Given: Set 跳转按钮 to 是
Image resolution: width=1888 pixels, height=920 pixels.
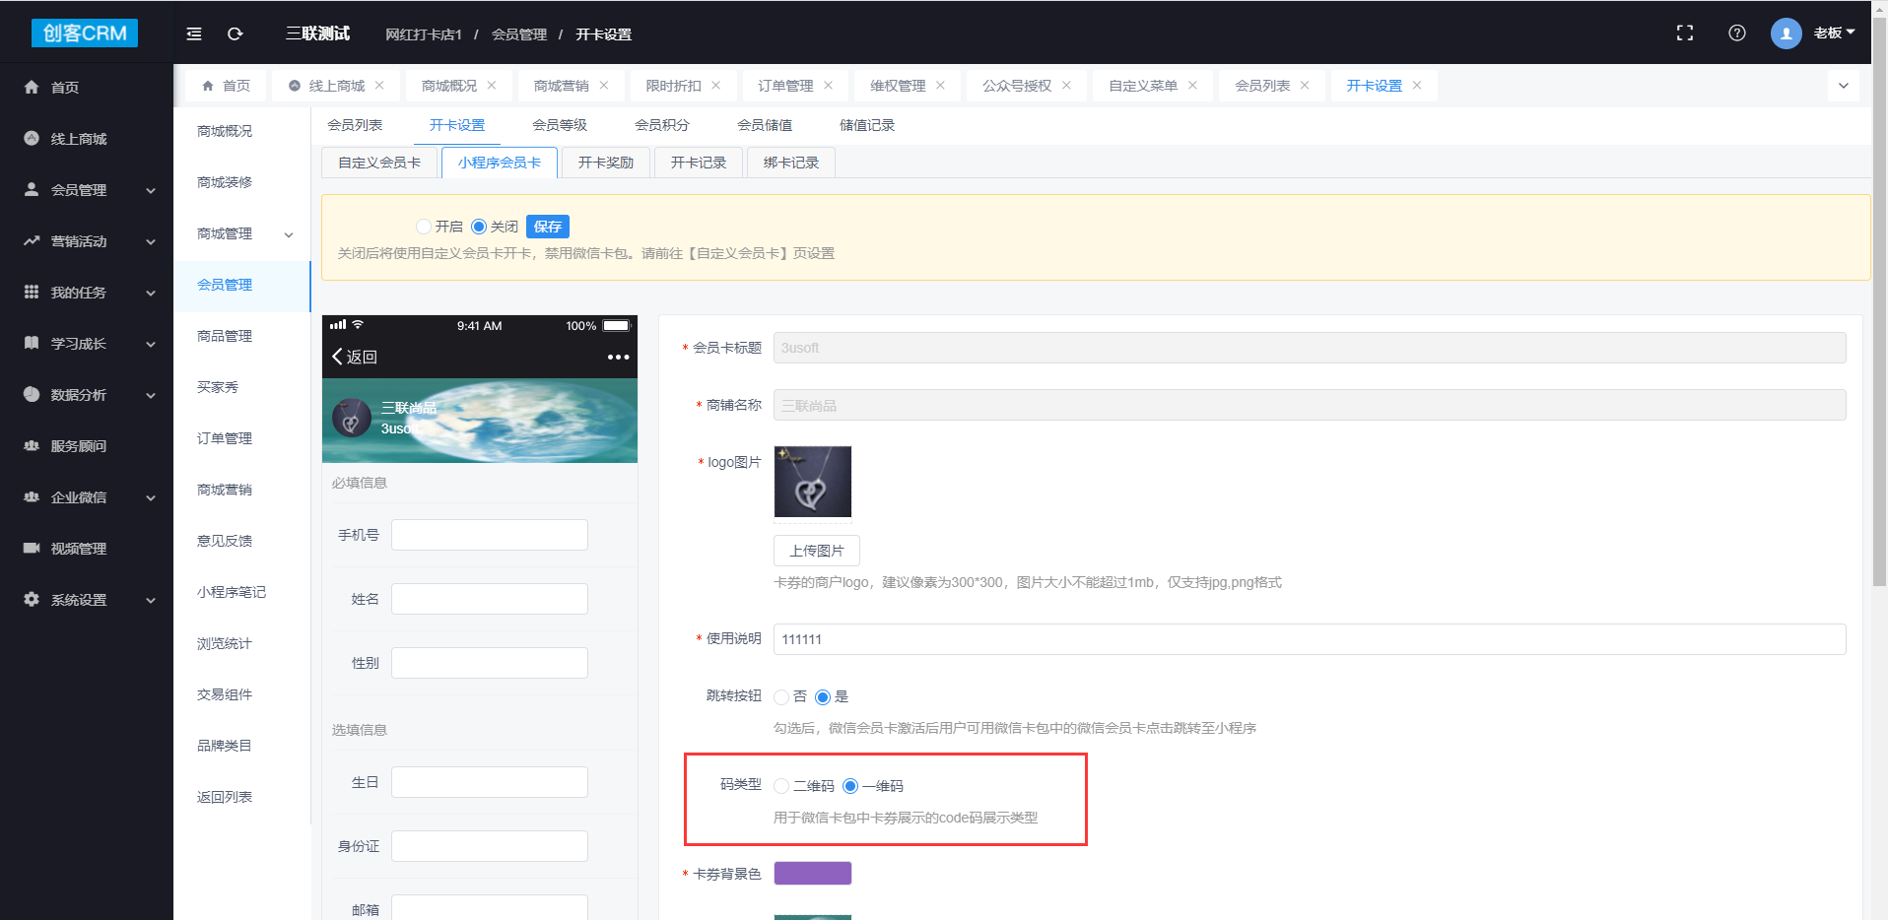Looking at the screenshot, I should click(x=823, y=697).
